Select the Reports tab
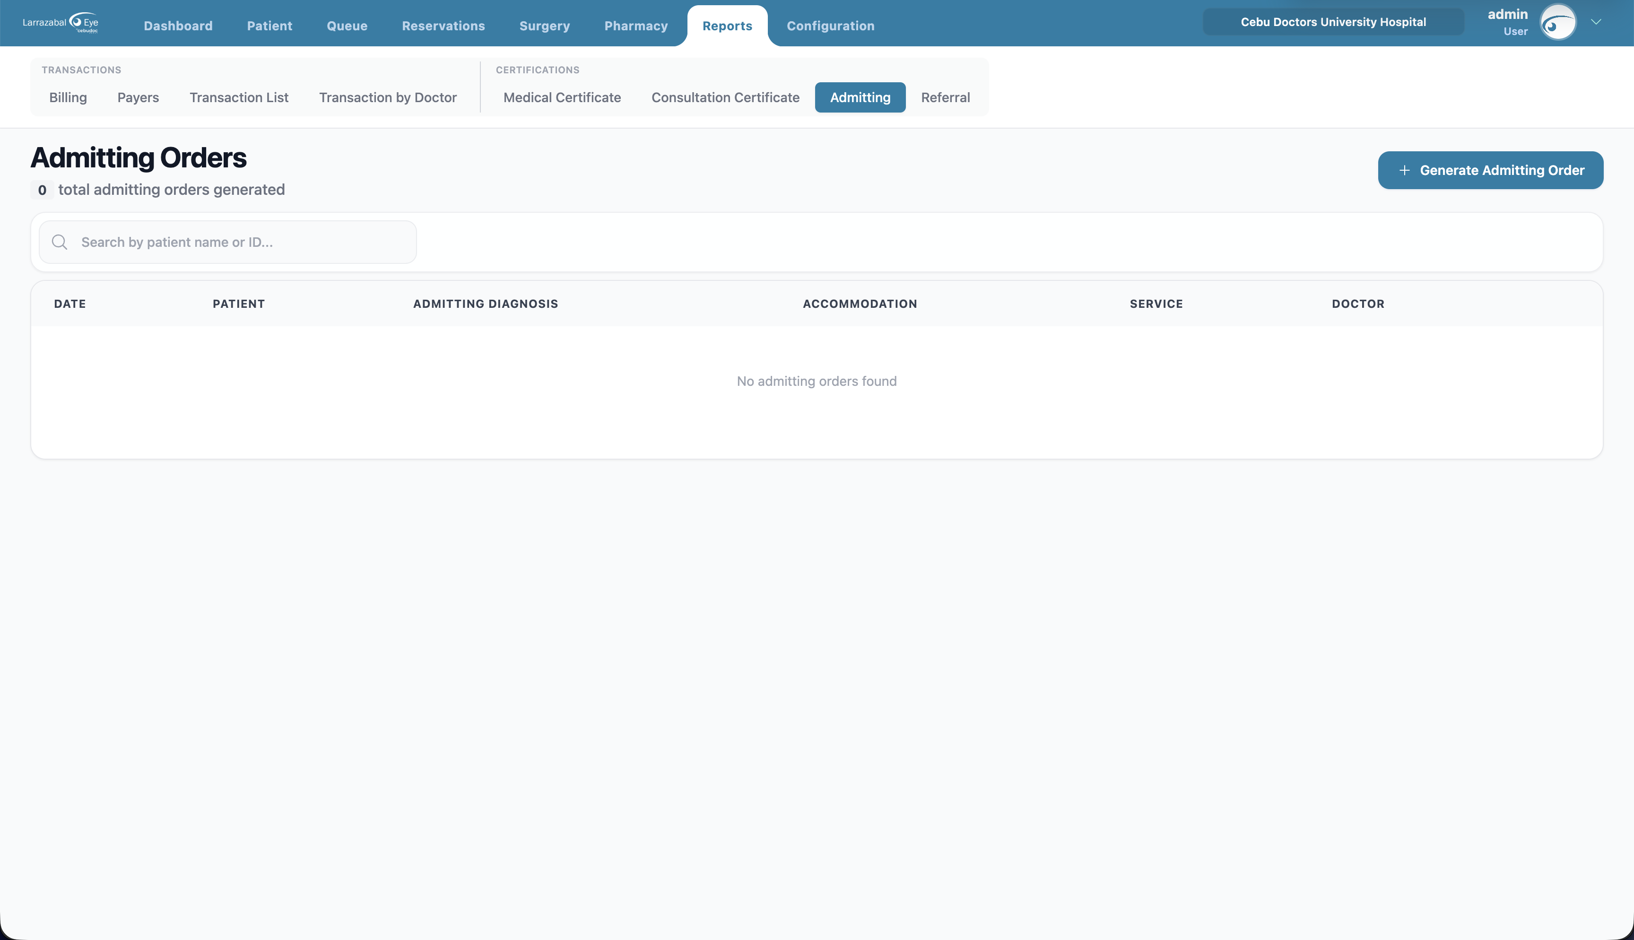 click(x=727, y=26)
